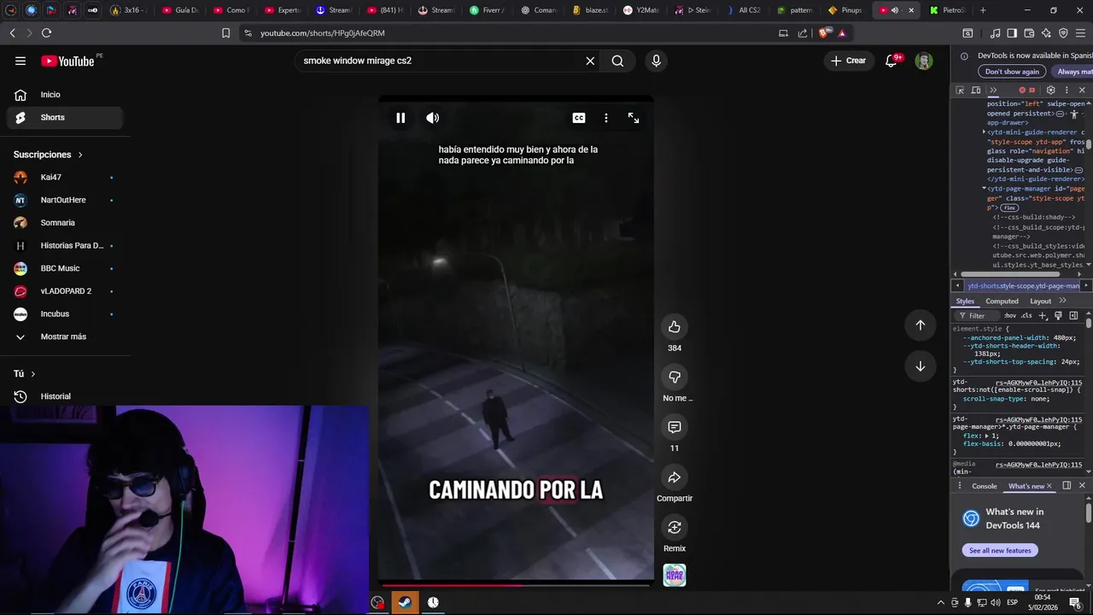The height and width of the screenshot is (615, 1093).
Task: Seek on the Short's red progress bar
Action: (x=516, y=585)
